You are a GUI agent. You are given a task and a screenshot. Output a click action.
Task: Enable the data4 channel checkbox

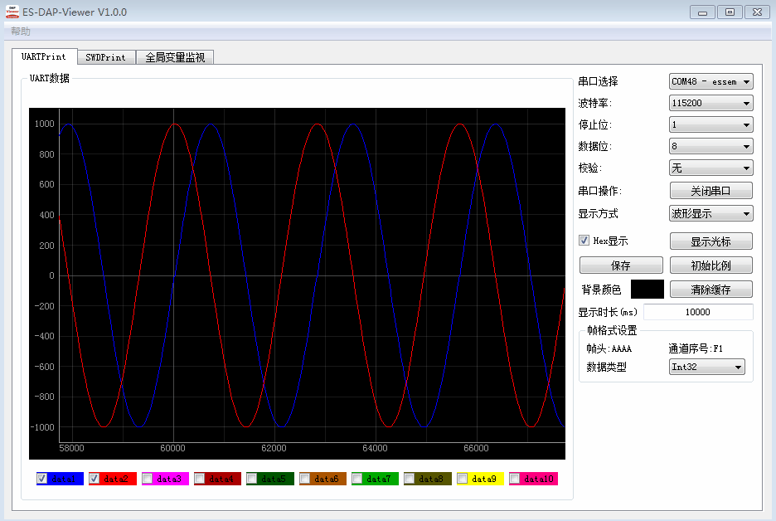(200, 479)
